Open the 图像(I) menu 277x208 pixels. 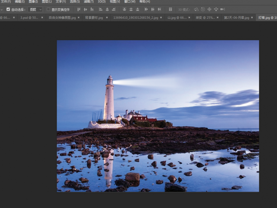34,2
